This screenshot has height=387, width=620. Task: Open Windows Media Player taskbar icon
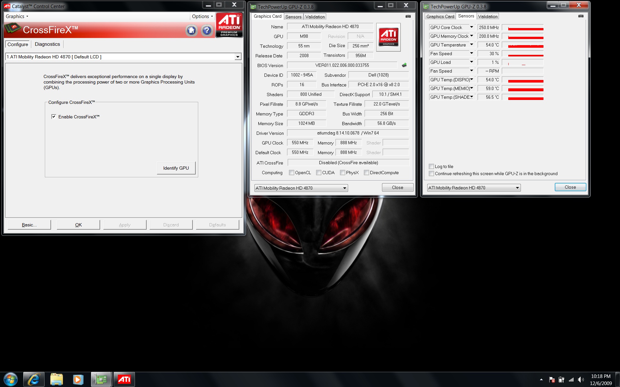pyautogui.click(x=78, y=380)
